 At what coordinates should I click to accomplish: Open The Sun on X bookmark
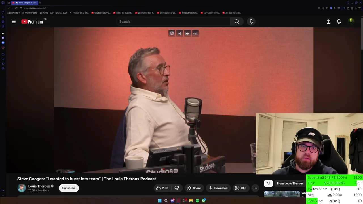tap(79, 13)
